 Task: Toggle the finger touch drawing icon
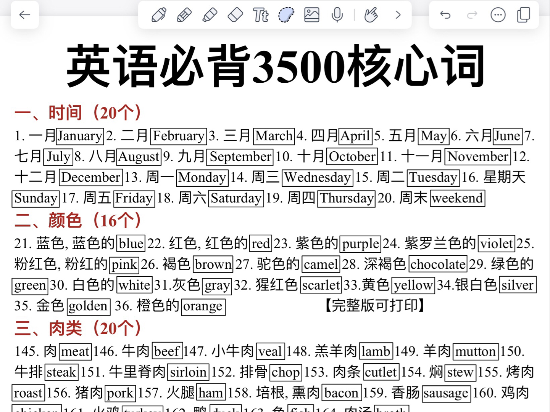pos(371,15)
